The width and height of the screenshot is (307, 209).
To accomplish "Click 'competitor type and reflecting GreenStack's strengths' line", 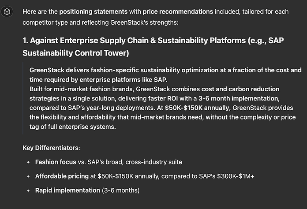I will coord(101,22).
